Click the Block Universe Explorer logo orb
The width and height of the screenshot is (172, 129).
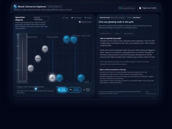tap(15, 6)
